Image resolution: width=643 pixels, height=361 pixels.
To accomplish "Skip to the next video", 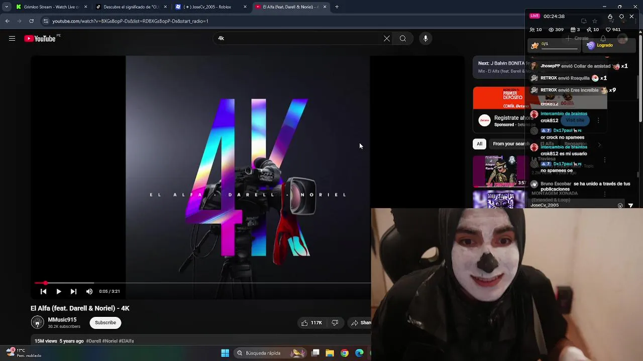I will click(x=74, y=291).
